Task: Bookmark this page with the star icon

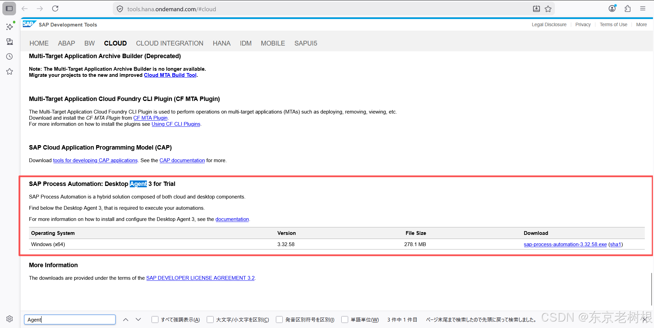Action: click(548, 9)
